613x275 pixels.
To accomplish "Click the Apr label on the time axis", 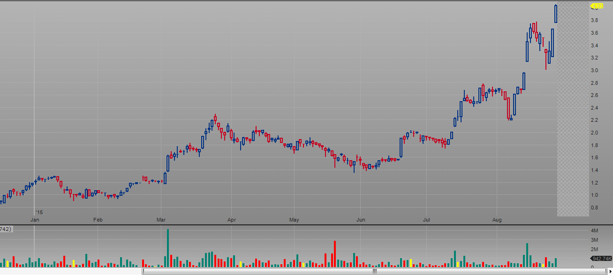I will pos(231,219).
